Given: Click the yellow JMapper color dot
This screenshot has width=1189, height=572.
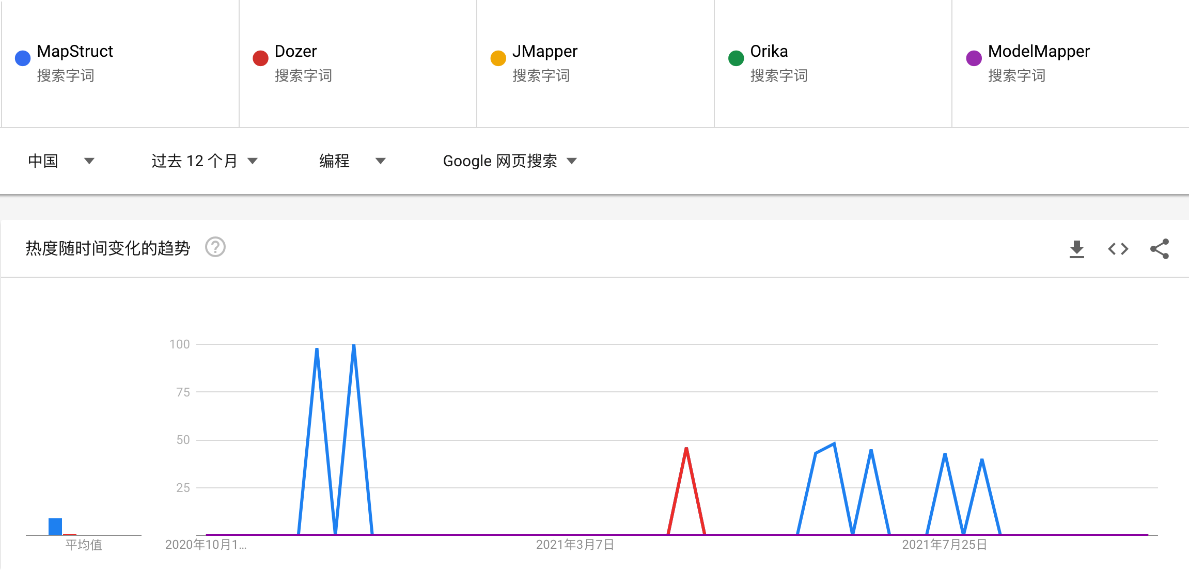Looking at the screenshot, I should [498, 58].
